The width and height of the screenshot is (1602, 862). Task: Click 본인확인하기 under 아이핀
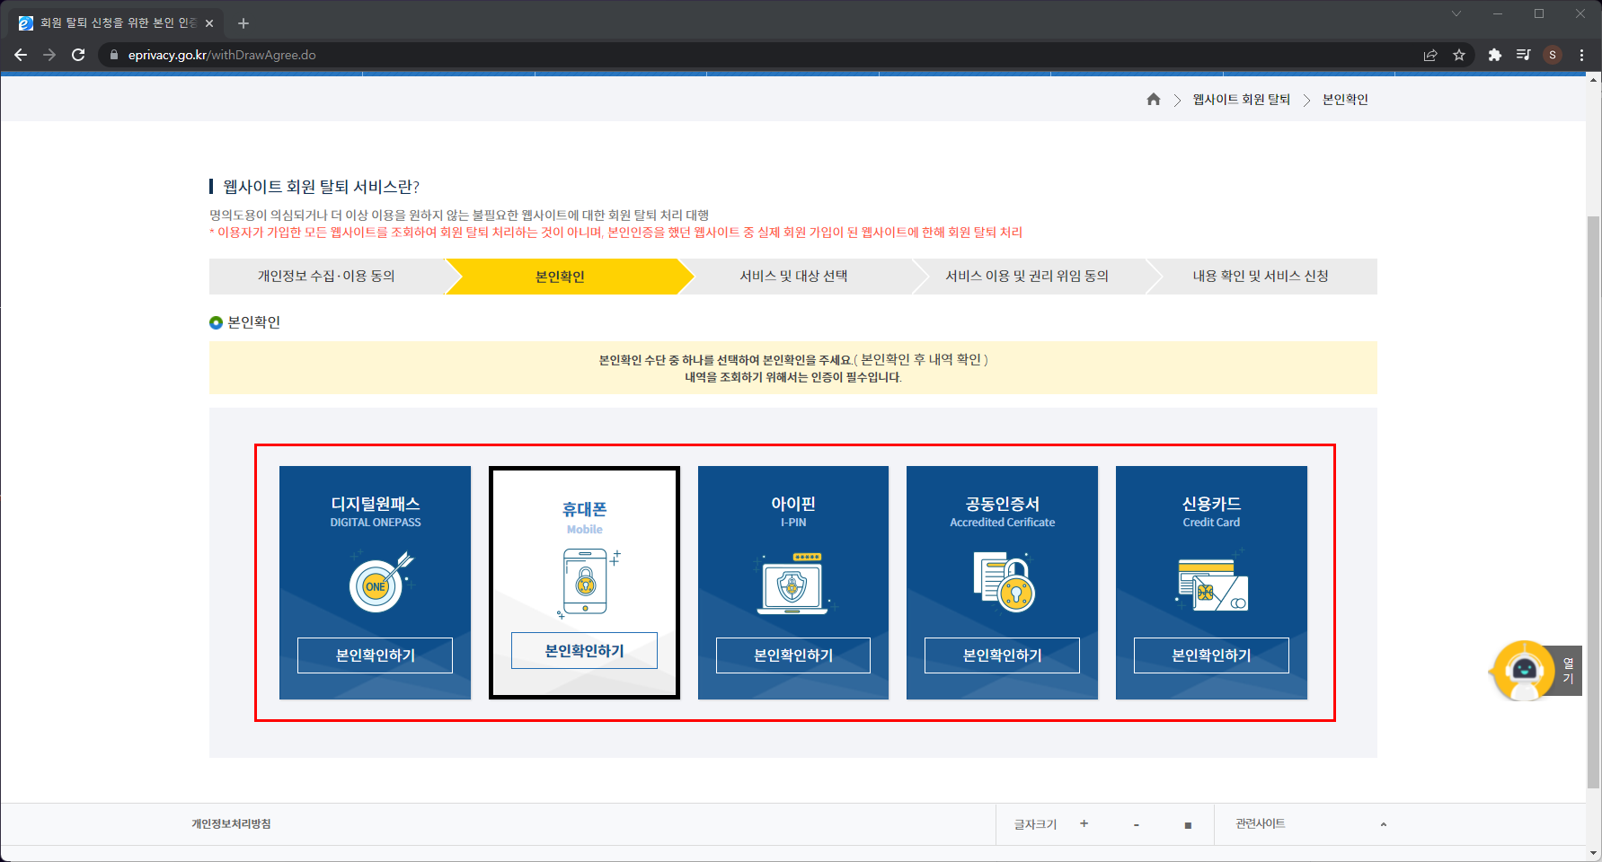click(793, 655)
